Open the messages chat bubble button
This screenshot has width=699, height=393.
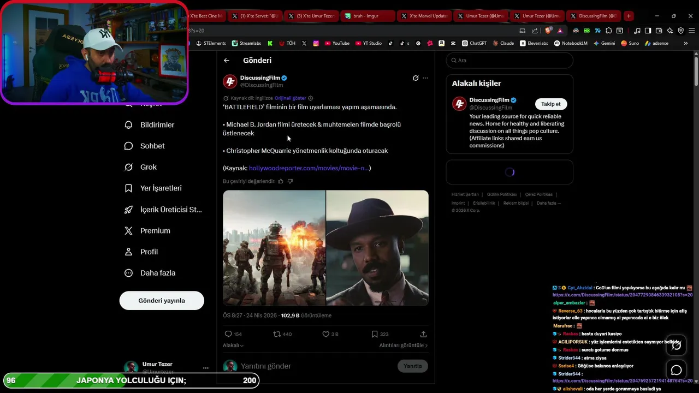tap(676, 371)
